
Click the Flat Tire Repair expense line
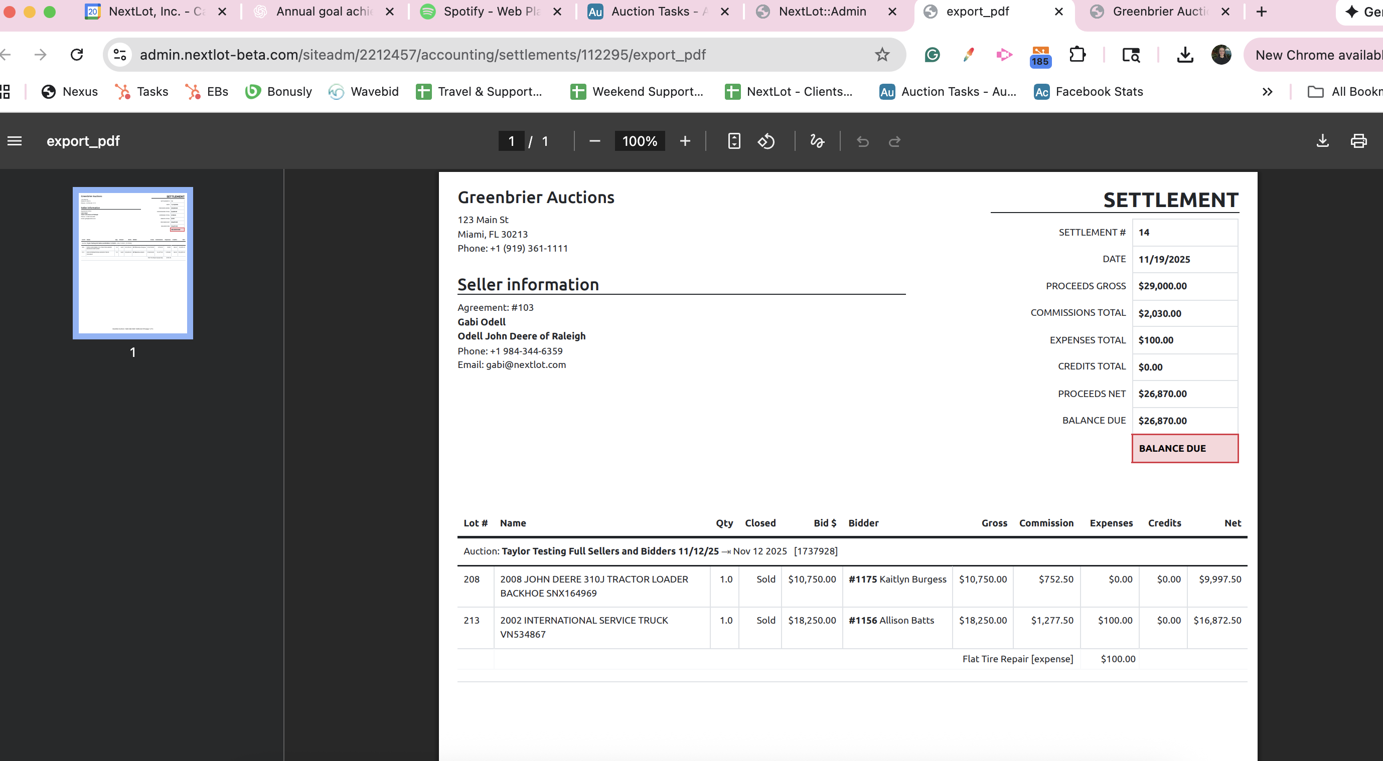pyautogui.click(x=1017, y=659)
